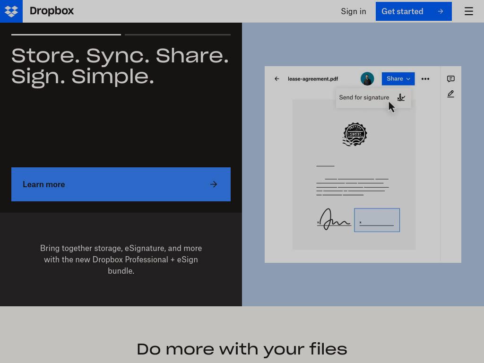Image resolution: width=484 pixels, height=363 pixels.
Task: Click the Store. Sync. Share. headline
Action: tap(120, 66)
